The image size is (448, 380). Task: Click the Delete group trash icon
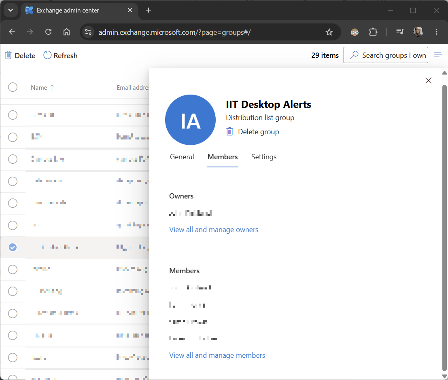click(229, 132)
